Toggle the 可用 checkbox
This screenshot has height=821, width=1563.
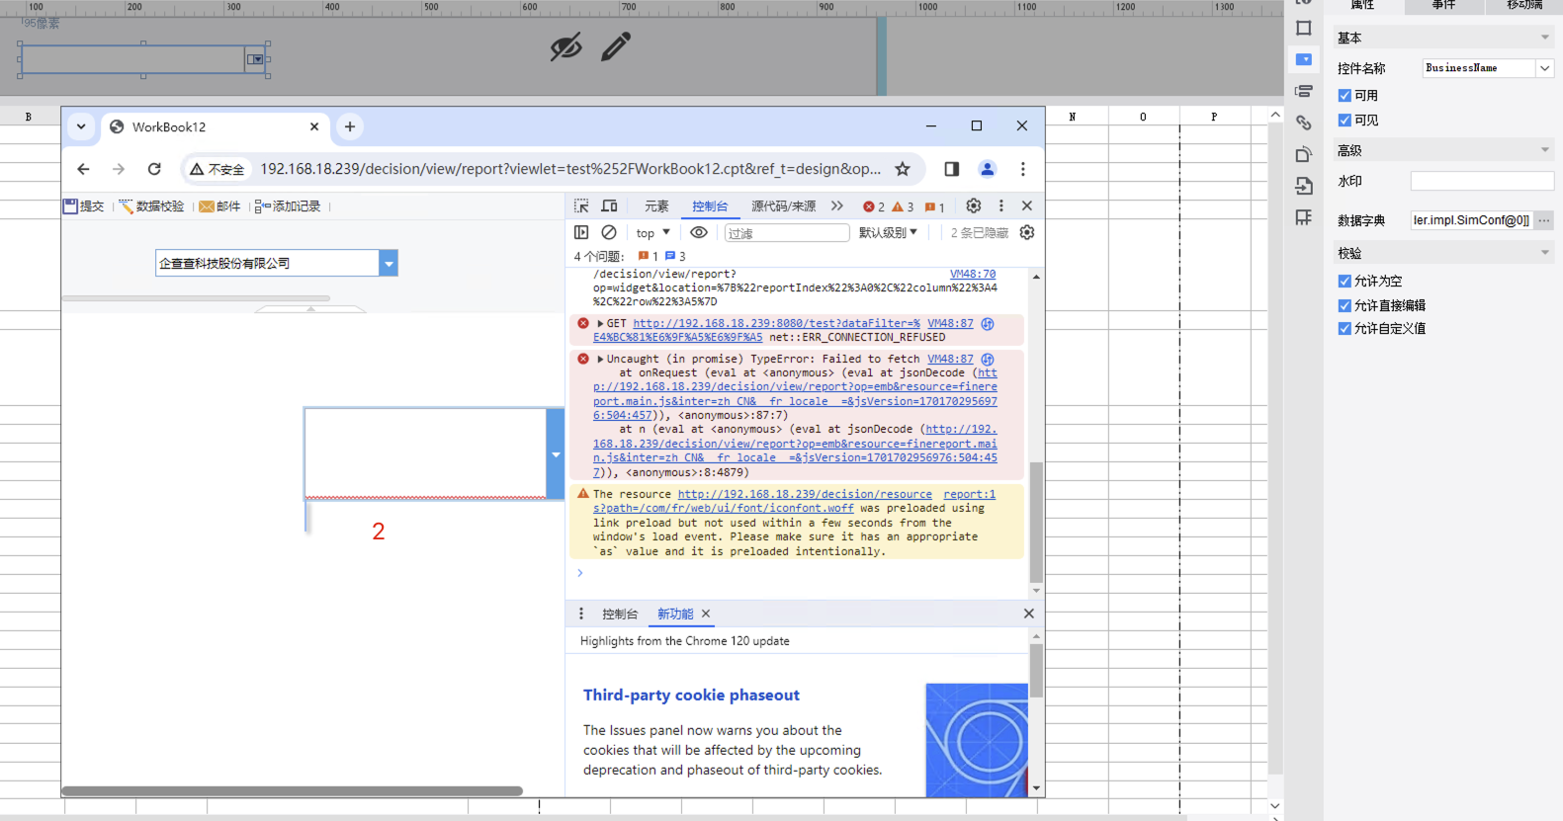1345,95
